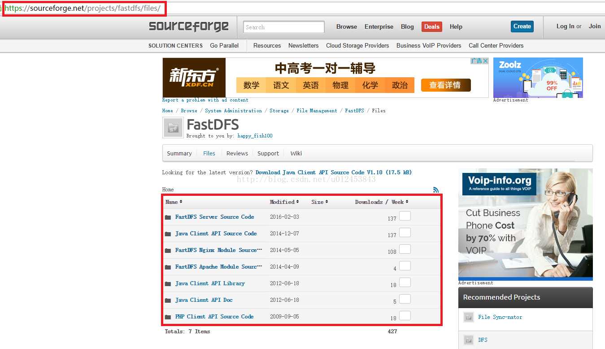Open the Wiki tab

[296, 154]
